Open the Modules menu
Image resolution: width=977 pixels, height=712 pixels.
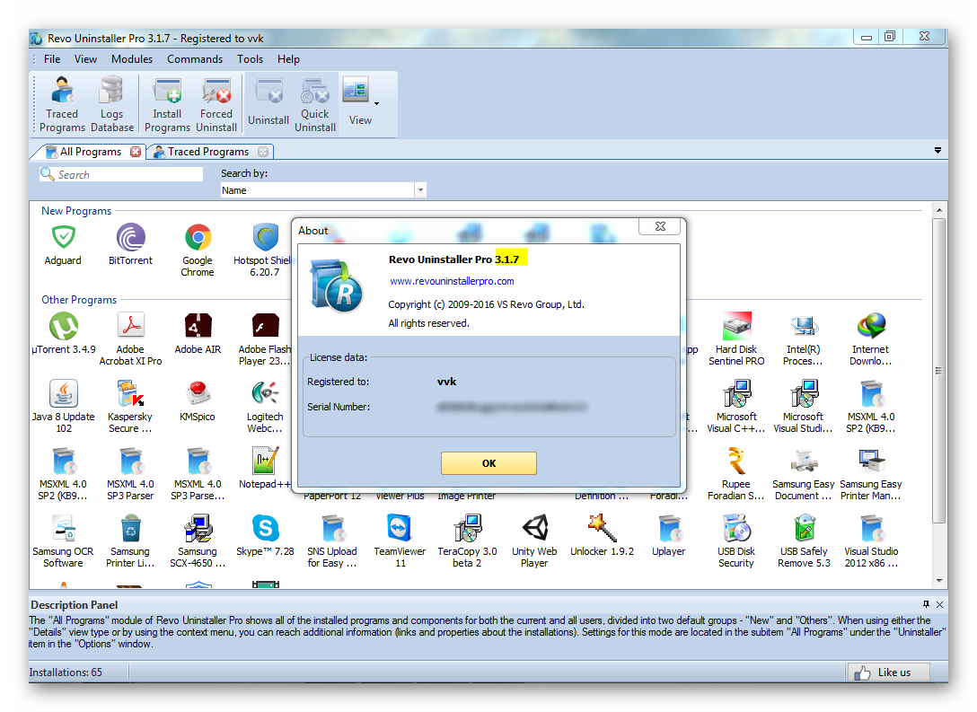pos(132,59)
